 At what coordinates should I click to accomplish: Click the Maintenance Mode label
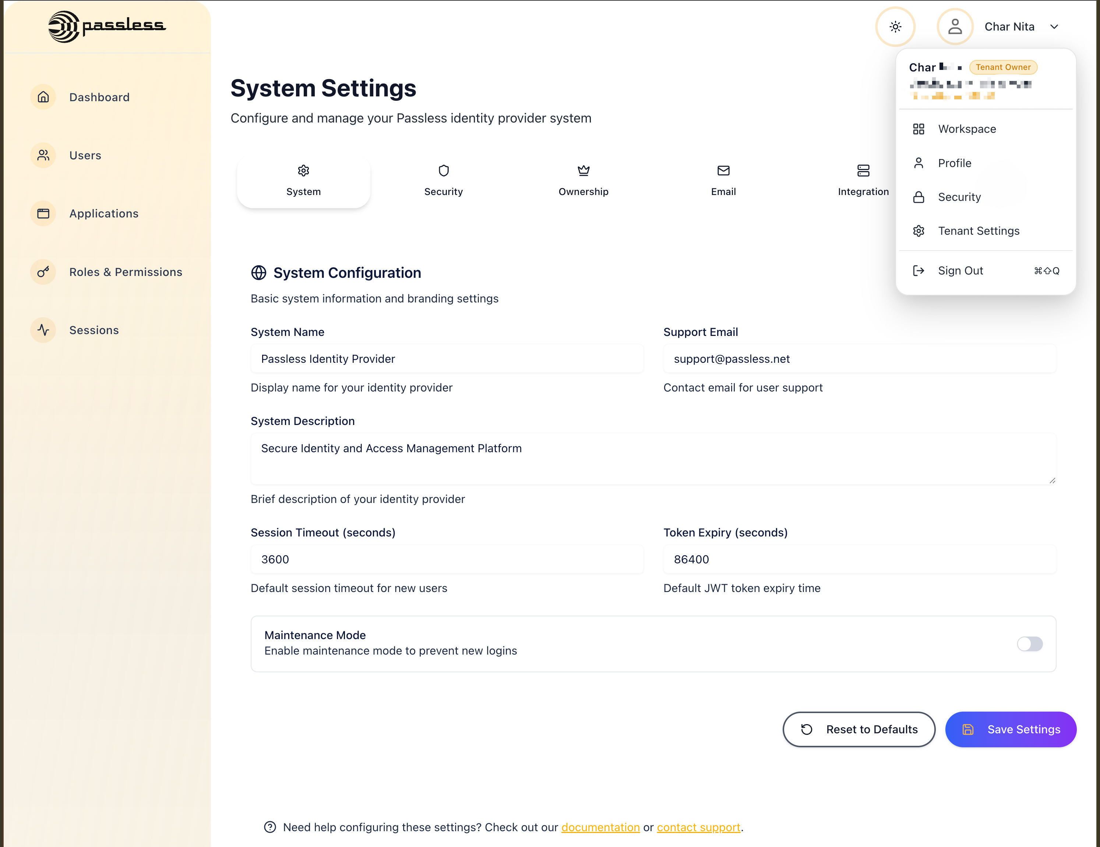tap(315, 635)
